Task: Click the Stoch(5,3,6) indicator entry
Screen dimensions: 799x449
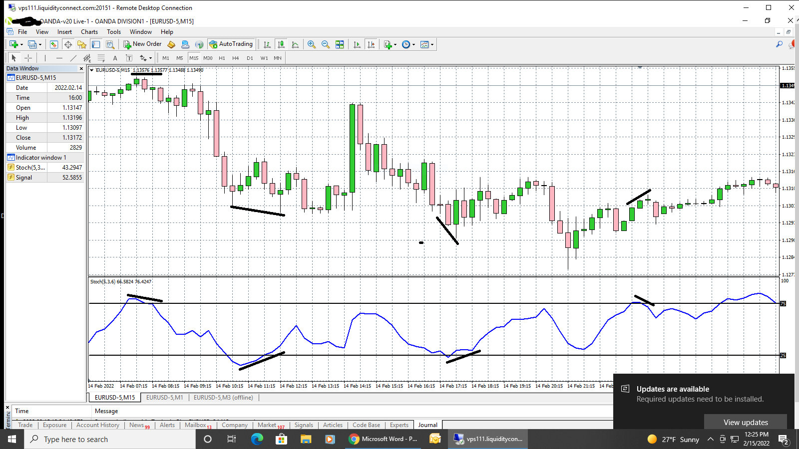Action: [31, 167]
